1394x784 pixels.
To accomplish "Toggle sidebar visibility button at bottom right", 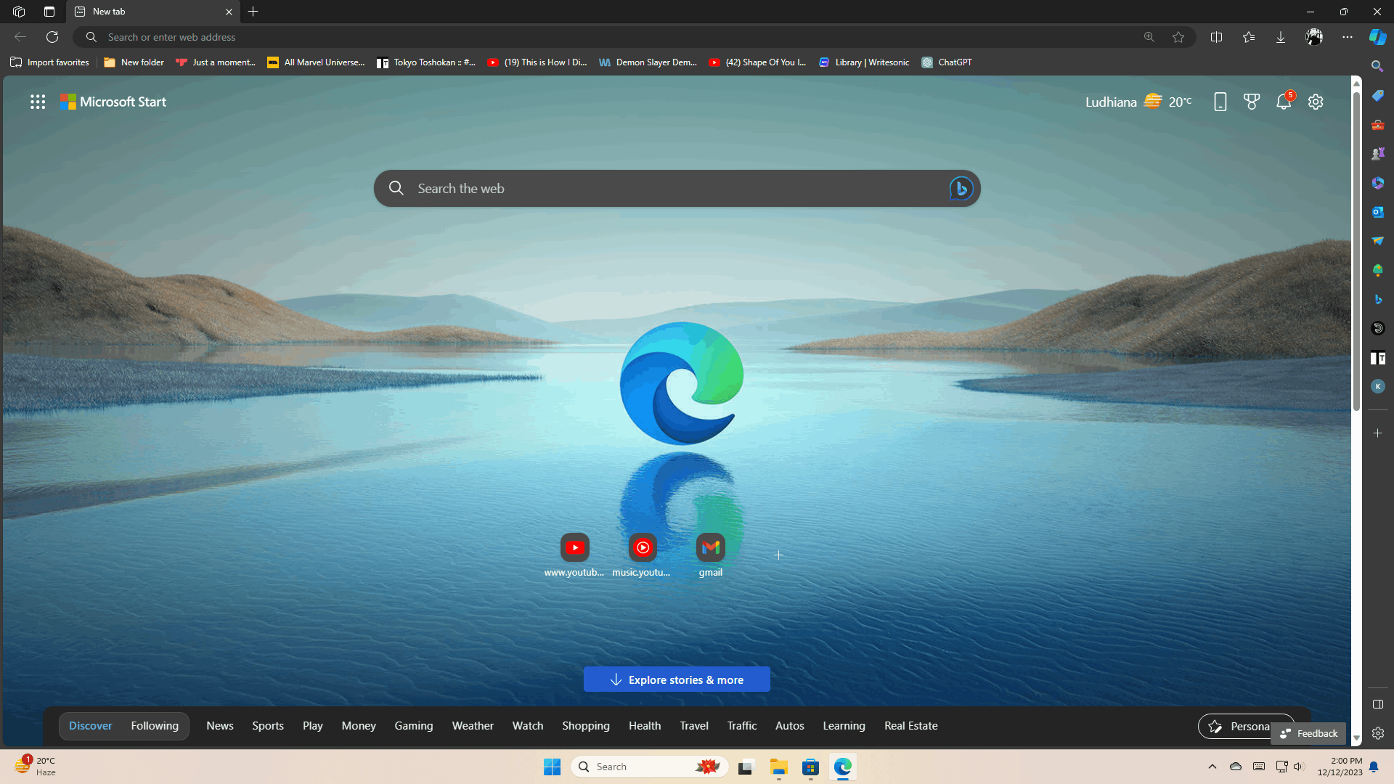I will point(1377,704).
